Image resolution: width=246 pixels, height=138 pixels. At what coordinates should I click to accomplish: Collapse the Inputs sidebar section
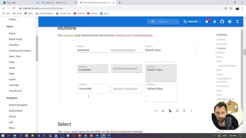tap(10, 26)
